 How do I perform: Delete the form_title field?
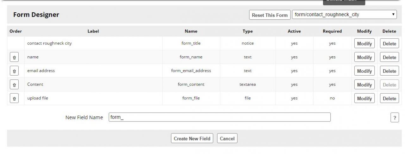[389, 44]
